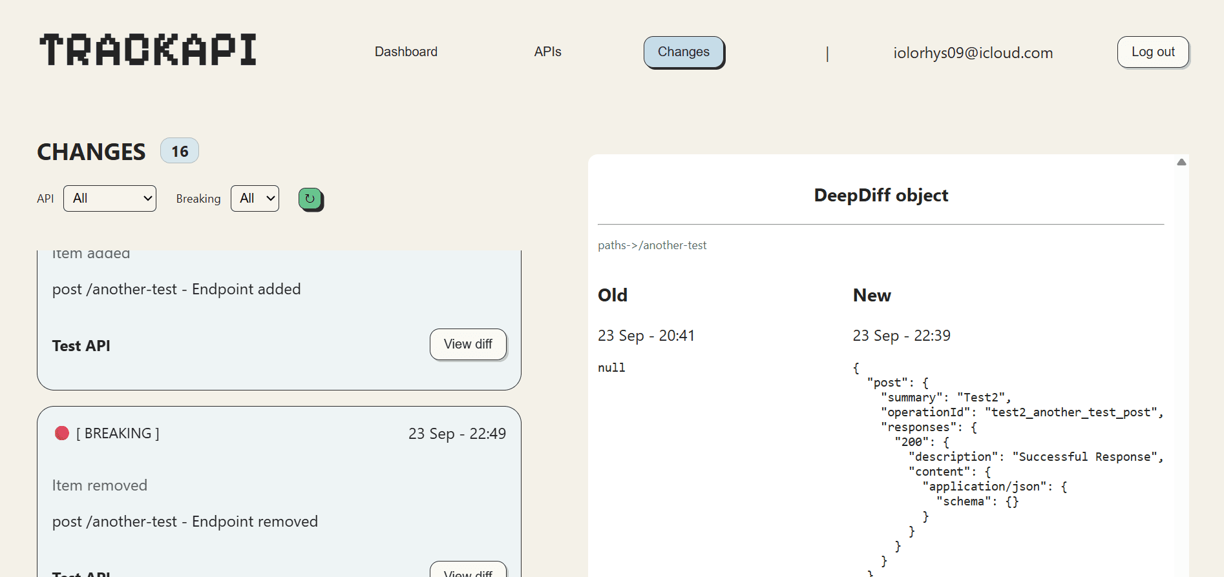Click the "schema": {} JSON line

(x=978, y=501)
